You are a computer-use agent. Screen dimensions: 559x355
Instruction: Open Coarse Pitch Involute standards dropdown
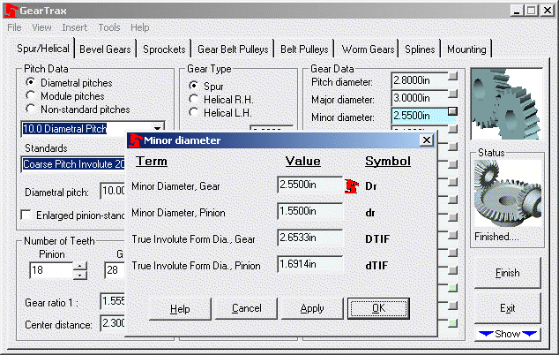pyautogui.click(x=73, y=164)
